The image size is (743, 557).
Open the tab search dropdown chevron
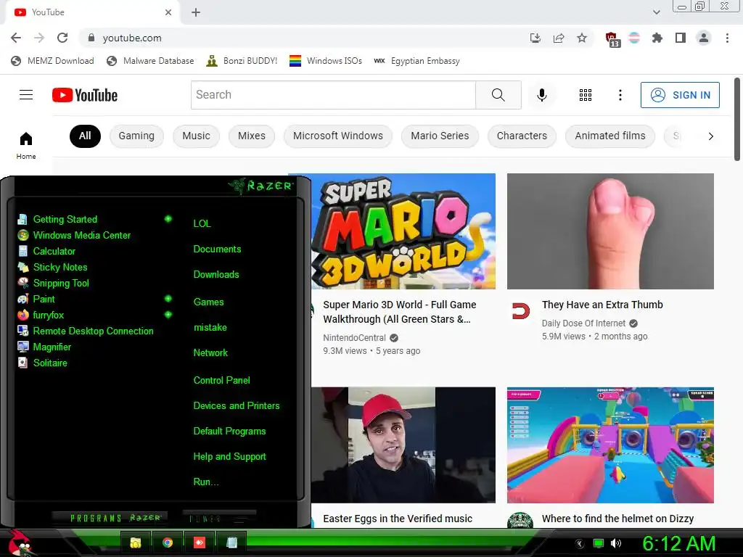tap(656, 12)
